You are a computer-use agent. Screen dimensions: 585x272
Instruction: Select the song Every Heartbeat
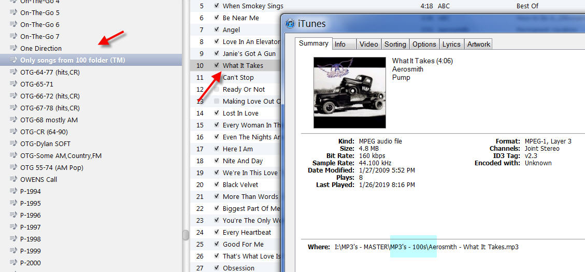pos(247,232)
